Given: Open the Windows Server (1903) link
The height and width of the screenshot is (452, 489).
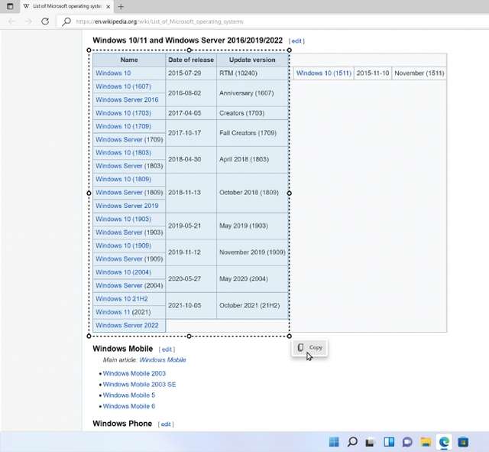Looking at the screenshot, I should 119,233.
